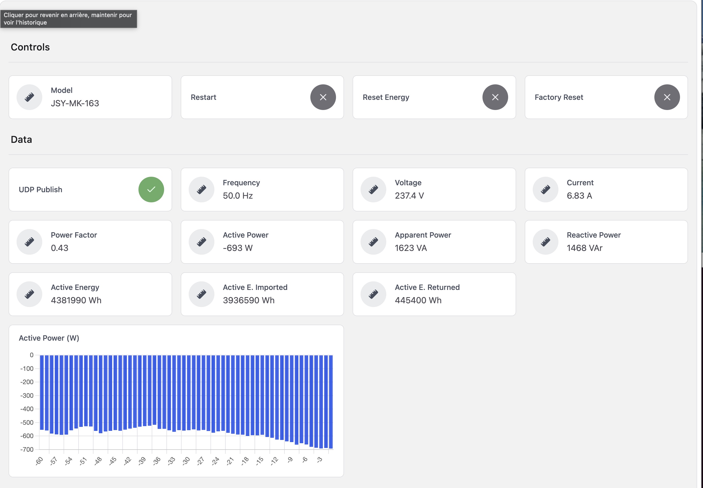The width and height of the screenshot is (703, 488).
Task: Click the Active E. Returned ruler icon
Action: [373, 294]
